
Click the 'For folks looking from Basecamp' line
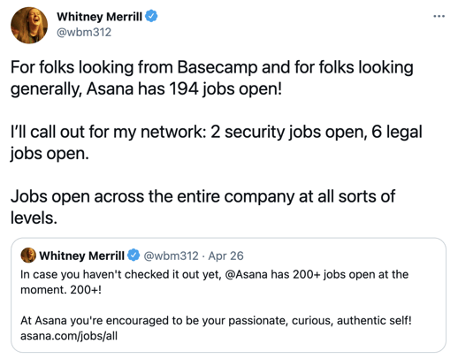(x=212, y=67)
